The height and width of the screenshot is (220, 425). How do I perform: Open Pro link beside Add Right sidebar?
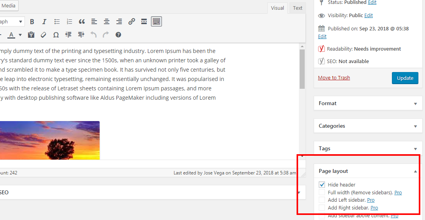coord(374,208)
